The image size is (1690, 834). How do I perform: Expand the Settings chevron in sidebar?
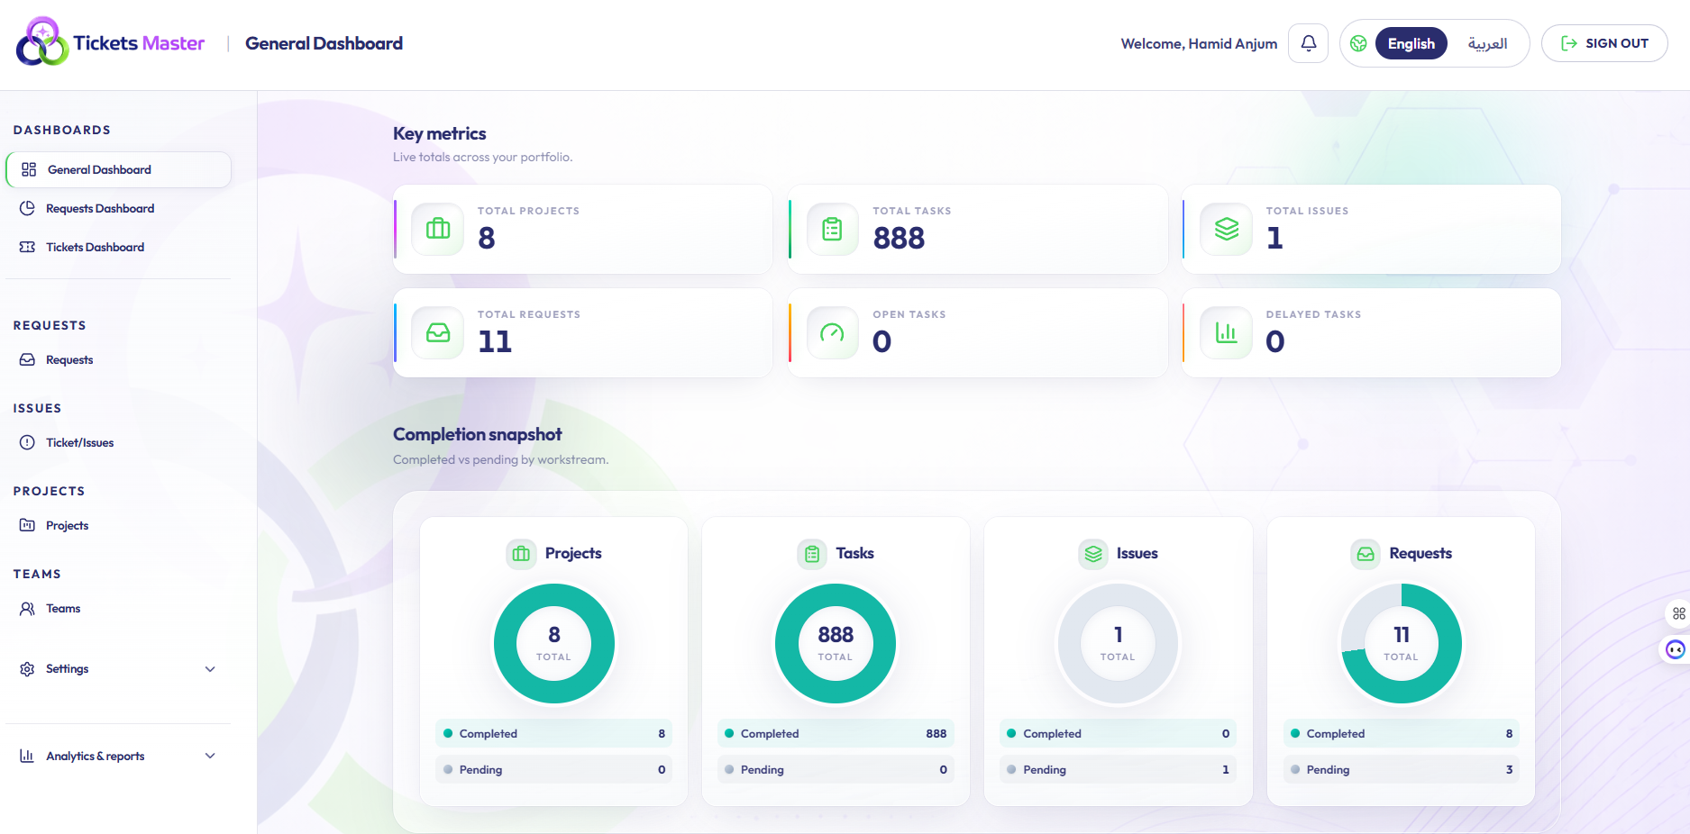210,669
